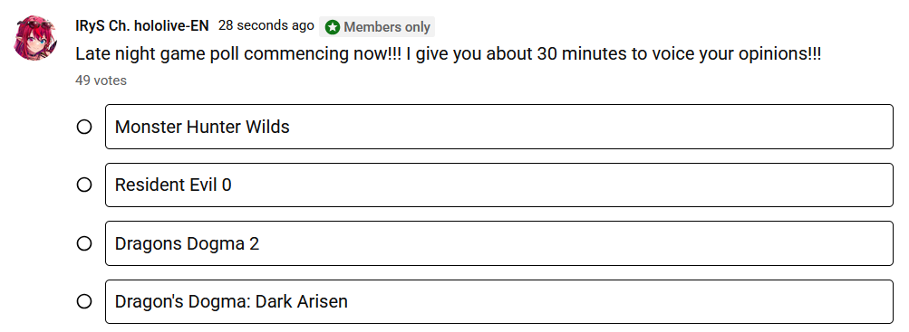Pick the Dragon's Dogma: Dark Arisen radio circle

[x=84, y=301]
